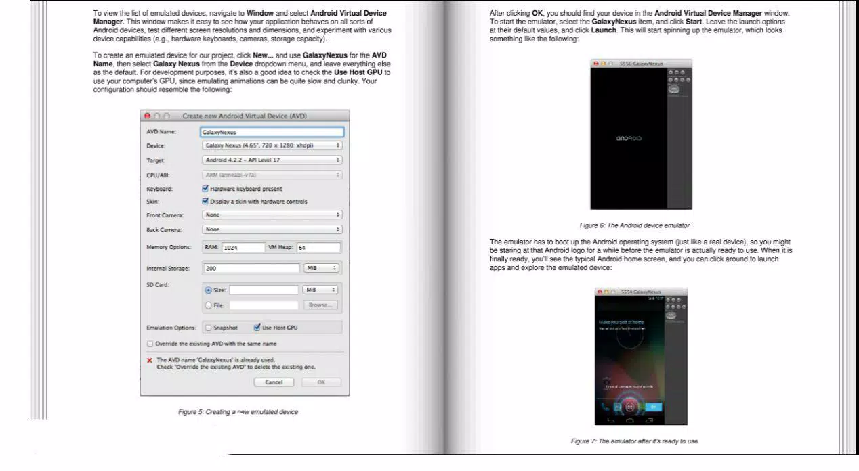Click the Internal Storage field showing 200
Screen dimensions: 859x471
click(x=251, y=268)
